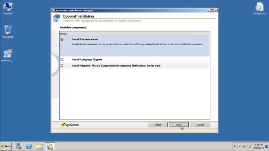269x151 pixels.
Task: Click the Optional Installations heading
Action: (x=79, y=16)
